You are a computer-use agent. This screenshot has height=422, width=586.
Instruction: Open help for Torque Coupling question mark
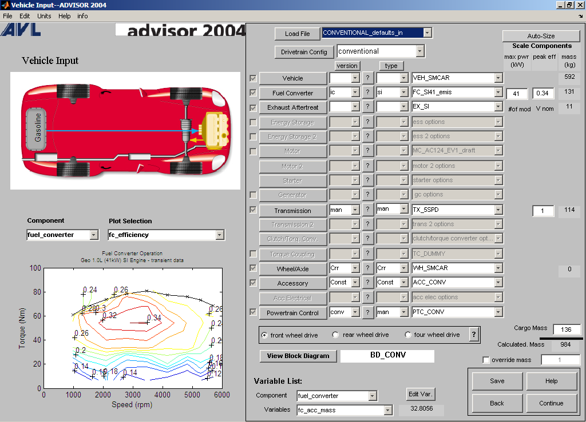368,254
